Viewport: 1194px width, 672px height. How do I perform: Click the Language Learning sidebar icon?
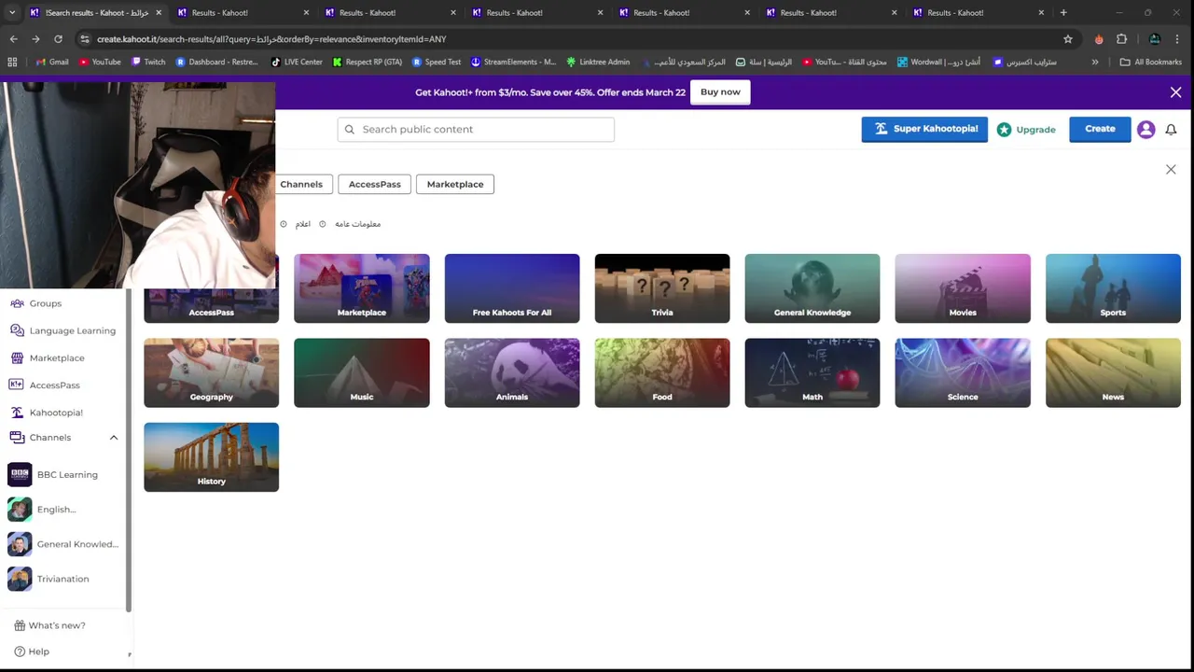[17, 330]
